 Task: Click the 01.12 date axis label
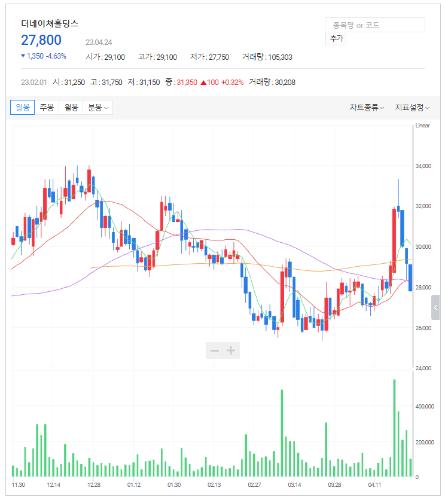[134, 484]
